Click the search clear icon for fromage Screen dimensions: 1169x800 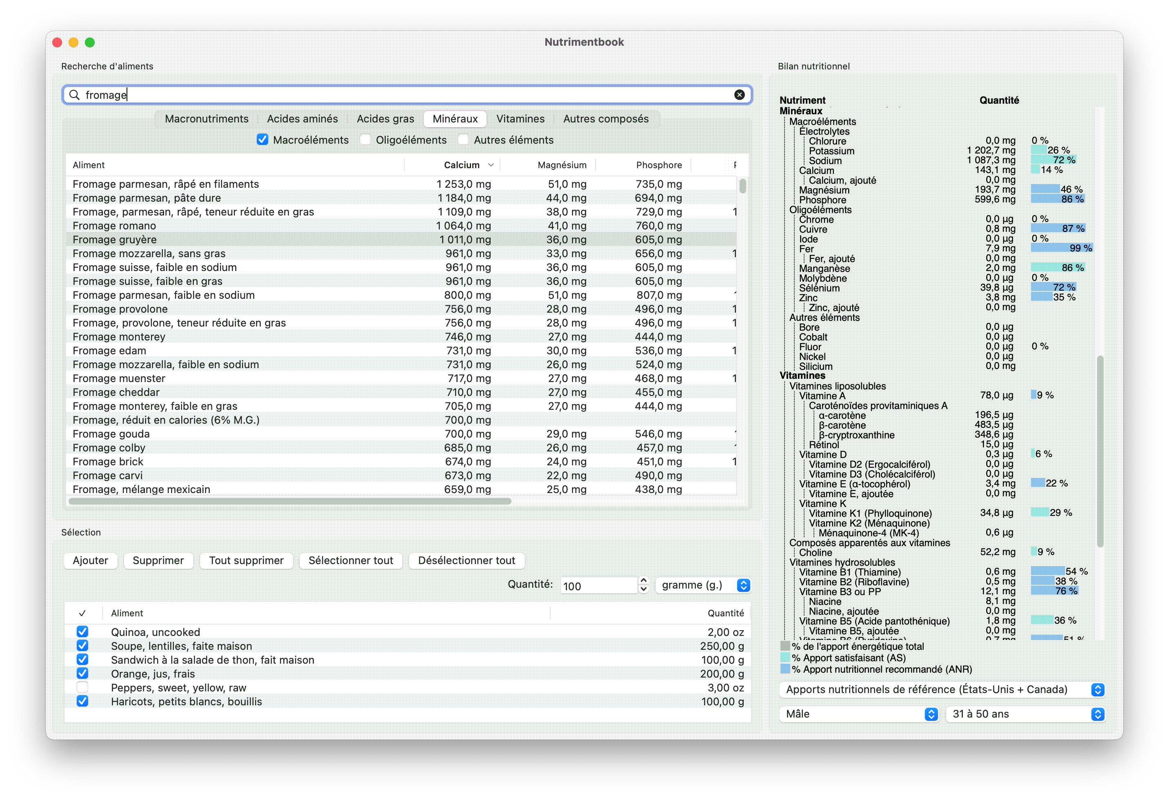click(740, 94)
